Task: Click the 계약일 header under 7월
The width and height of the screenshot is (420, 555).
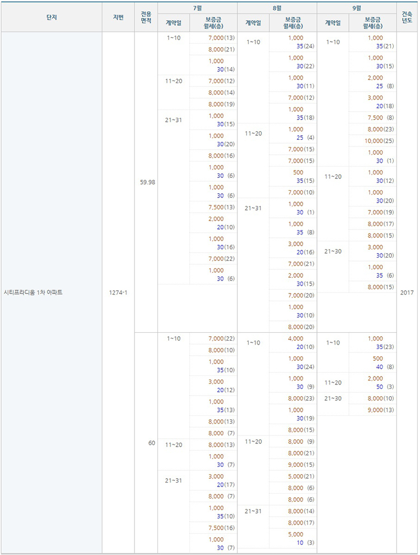Action: tap(174, 23)
